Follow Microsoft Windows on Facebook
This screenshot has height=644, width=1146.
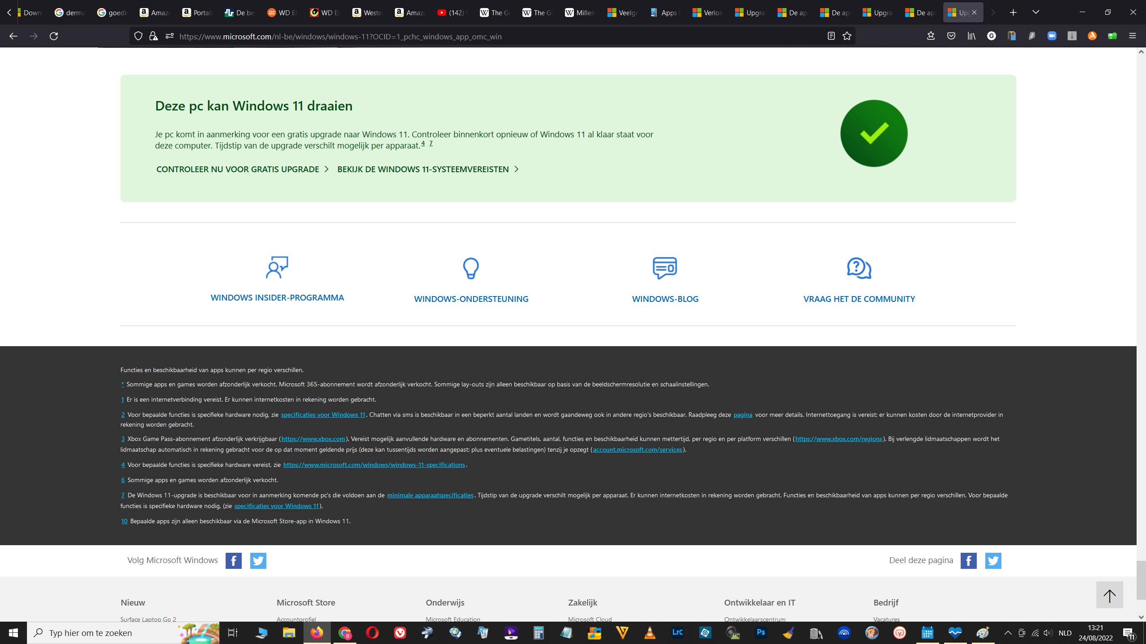[x=234, y=560]
